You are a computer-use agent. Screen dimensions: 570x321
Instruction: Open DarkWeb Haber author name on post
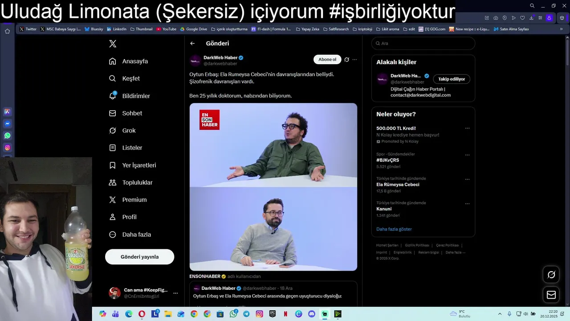220,58
